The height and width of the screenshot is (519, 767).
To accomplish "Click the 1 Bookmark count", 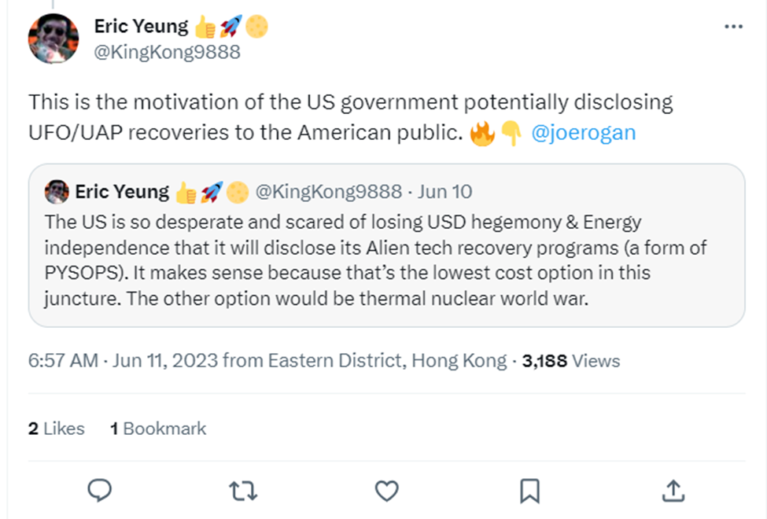I will (158, 429).
